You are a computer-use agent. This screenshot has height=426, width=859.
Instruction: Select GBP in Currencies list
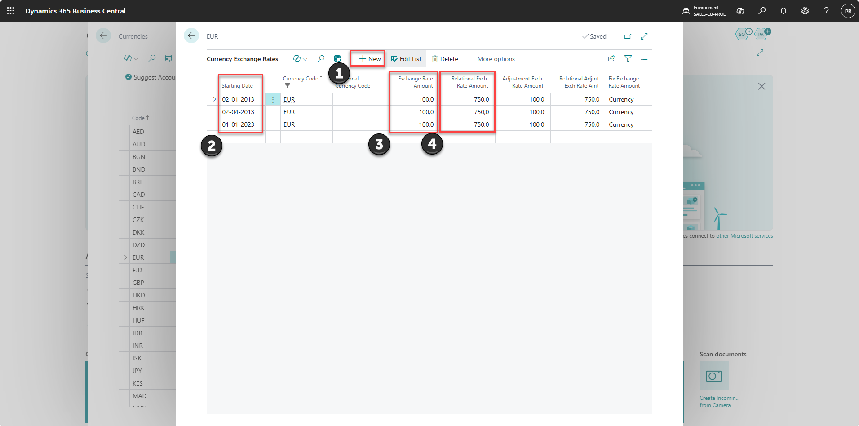click(138, 283)
